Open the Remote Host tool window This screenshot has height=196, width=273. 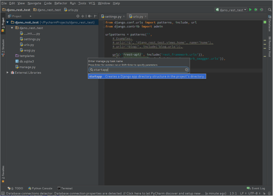tap(270, 46)
